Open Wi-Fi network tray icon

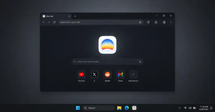point(185,108)
